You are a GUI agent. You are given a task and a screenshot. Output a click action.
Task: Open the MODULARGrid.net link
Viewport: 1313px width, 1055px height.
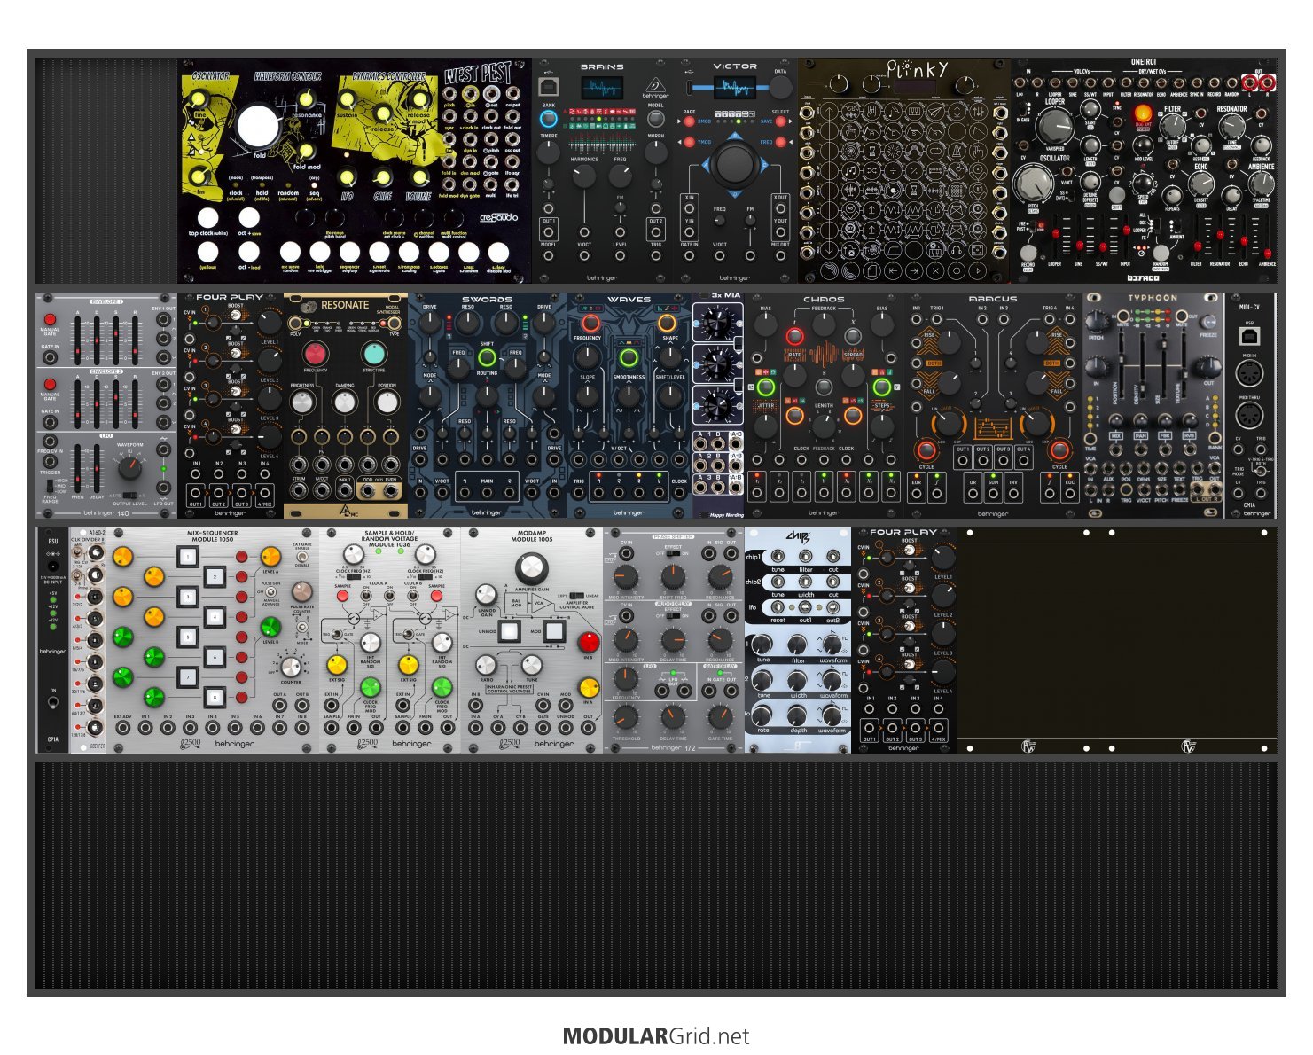pos(656,1036)
